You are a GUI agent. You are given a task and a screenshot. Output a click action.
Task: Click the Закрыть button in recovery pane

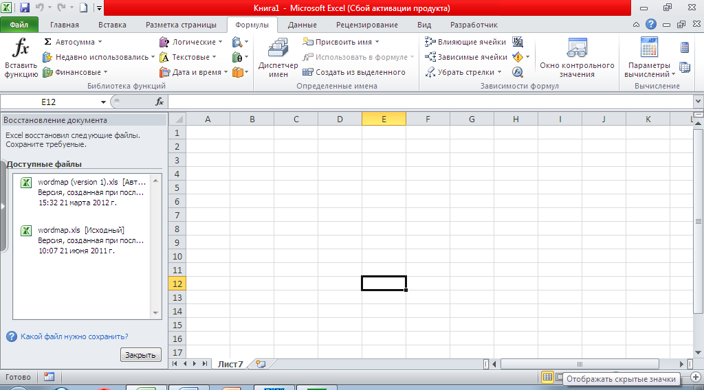pyautogui.click(x=140, y=354)
